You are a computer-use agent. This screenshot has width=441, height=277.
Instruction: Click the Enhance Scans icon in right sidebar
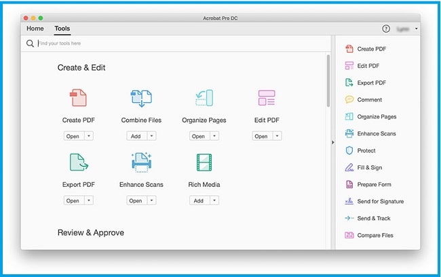[x=349, y=133]
